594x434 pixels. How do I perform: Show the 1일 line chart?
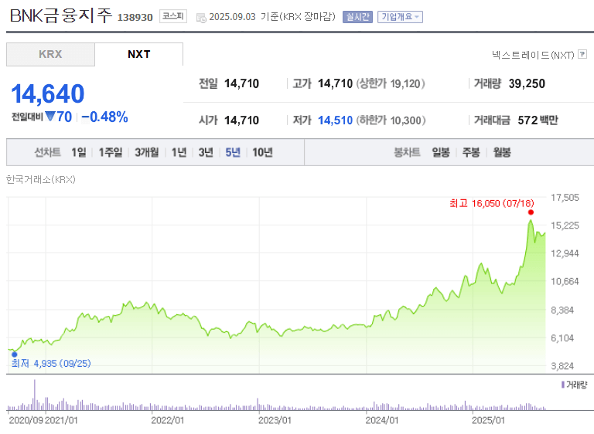coord(78,152)
